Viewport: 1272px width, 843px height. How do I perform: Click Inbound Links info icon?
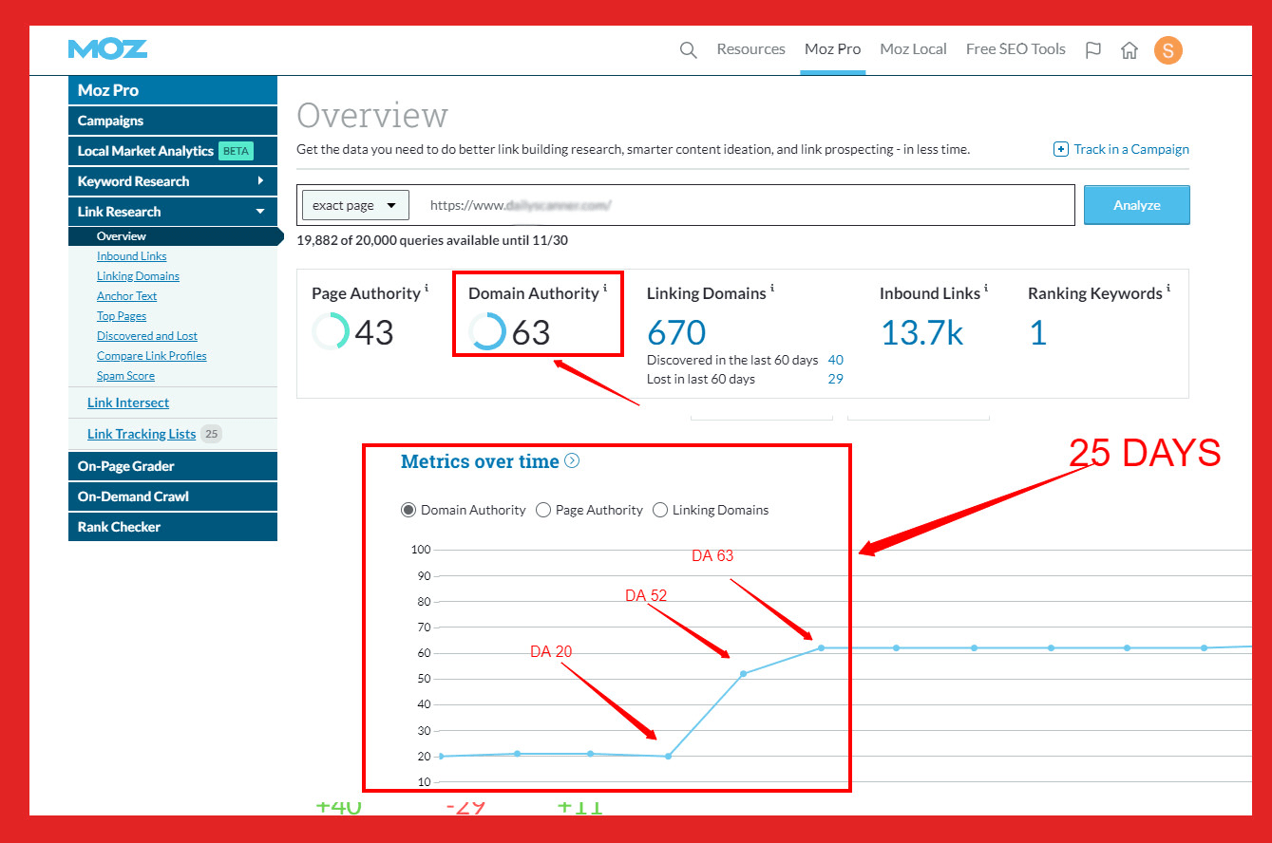tap(986, 288)
